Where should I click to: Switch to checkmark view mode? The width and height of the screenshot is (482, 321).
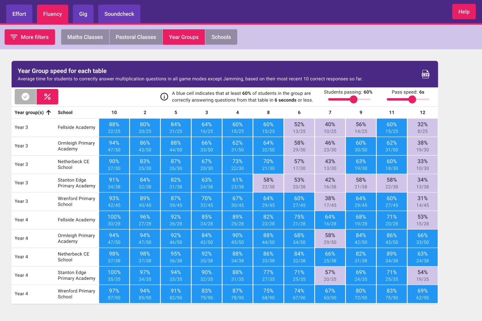[x=25, y=97]
